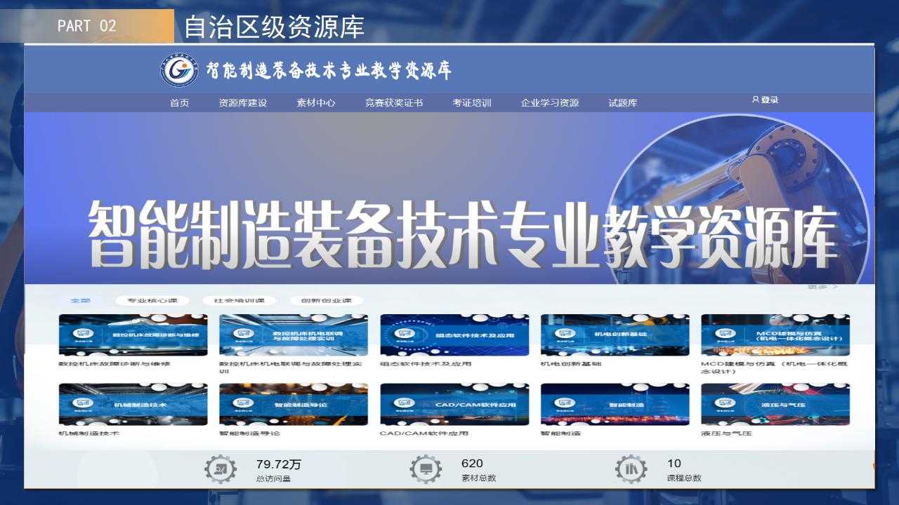Click the icon on the 液压与气压 course card

point(726,404)
